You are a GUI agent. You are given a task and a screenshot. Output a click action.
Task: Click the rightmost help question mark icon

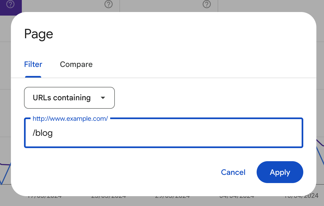coord(206,4)
